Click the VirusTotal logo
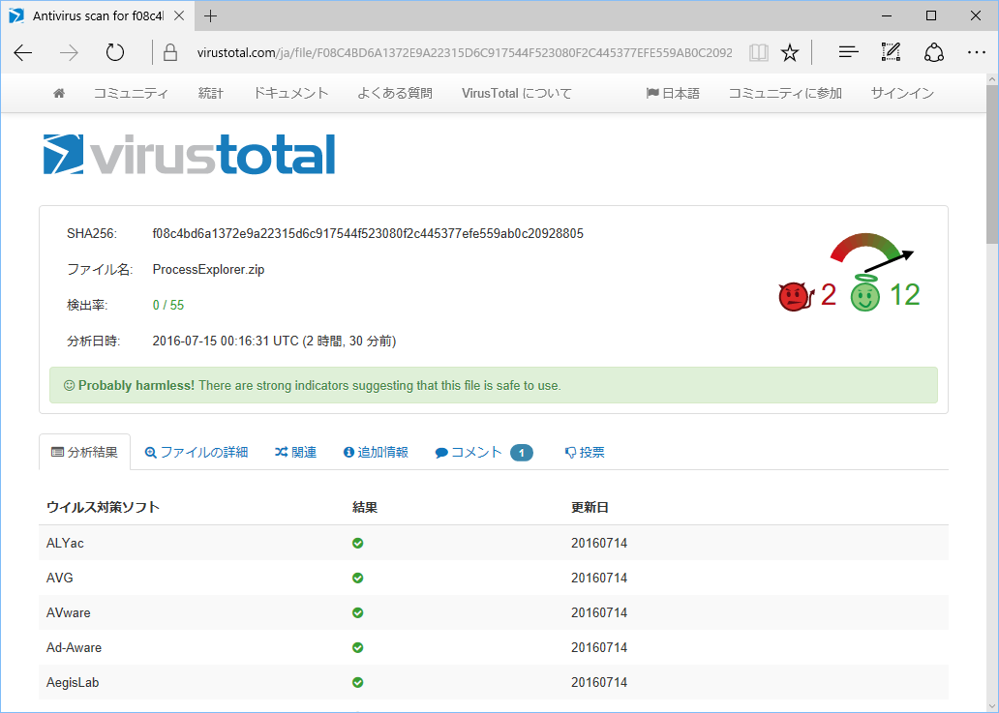Screen dimensions: 999x713 pyautogui.click(x=189, y=154)
